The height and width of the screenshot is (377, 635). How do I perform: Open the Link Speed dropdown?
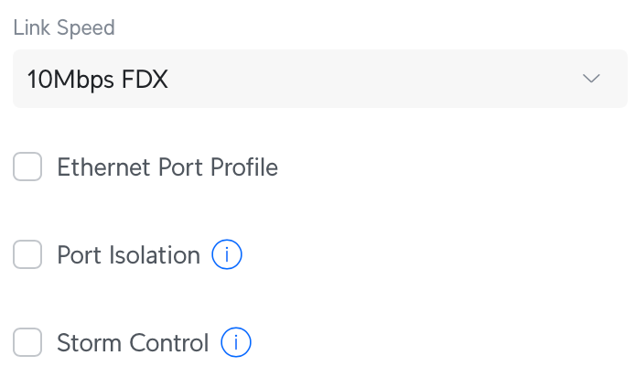(x=320, y=79)
